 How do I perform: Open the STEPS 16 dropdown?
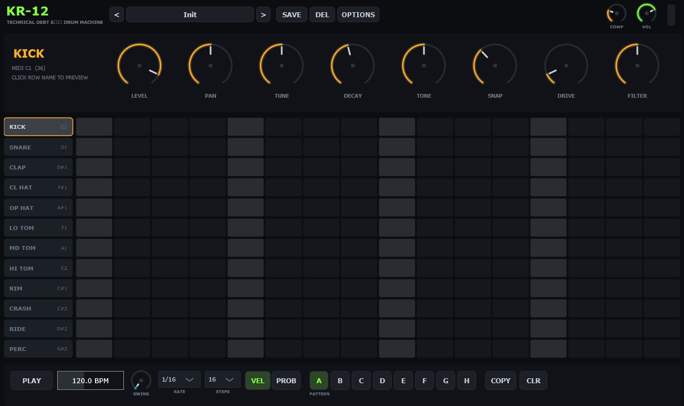(223, 379)
